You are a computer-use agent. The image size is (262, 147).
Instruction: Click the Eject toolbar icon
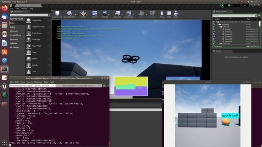176,13
